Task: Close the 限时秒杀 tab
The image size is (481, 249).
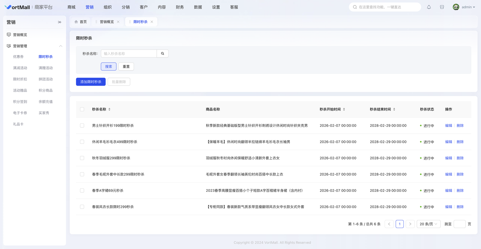Action: pos(152,22)
